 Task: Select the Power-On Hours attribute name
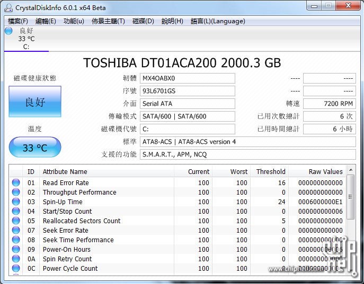click(67, 249)
